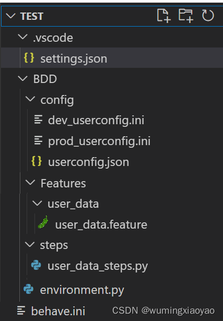223x321 pixels.
Task: Click the braces icon beside settings.json
Action: tap(29, 58)
